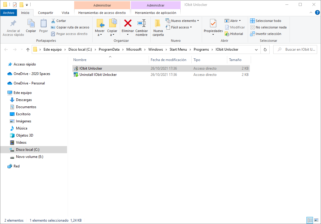Viewport: 321px width, 224px height.
Task: Collapse the ribbon with the chevron
Action: 311,13
